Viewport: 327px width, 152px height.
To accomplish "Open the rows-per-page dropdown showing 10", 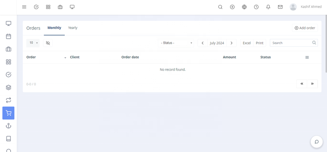I will pyautogui.click(x=33, y=43).
